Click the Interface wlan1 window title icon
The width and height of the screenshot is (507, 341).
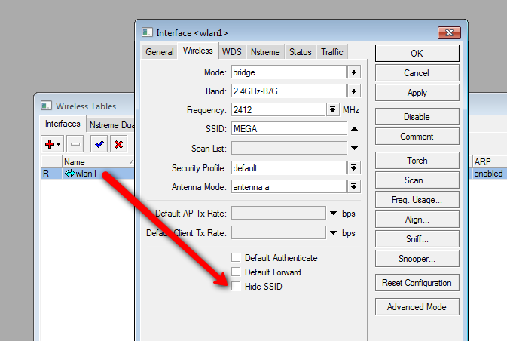(147, 32)
